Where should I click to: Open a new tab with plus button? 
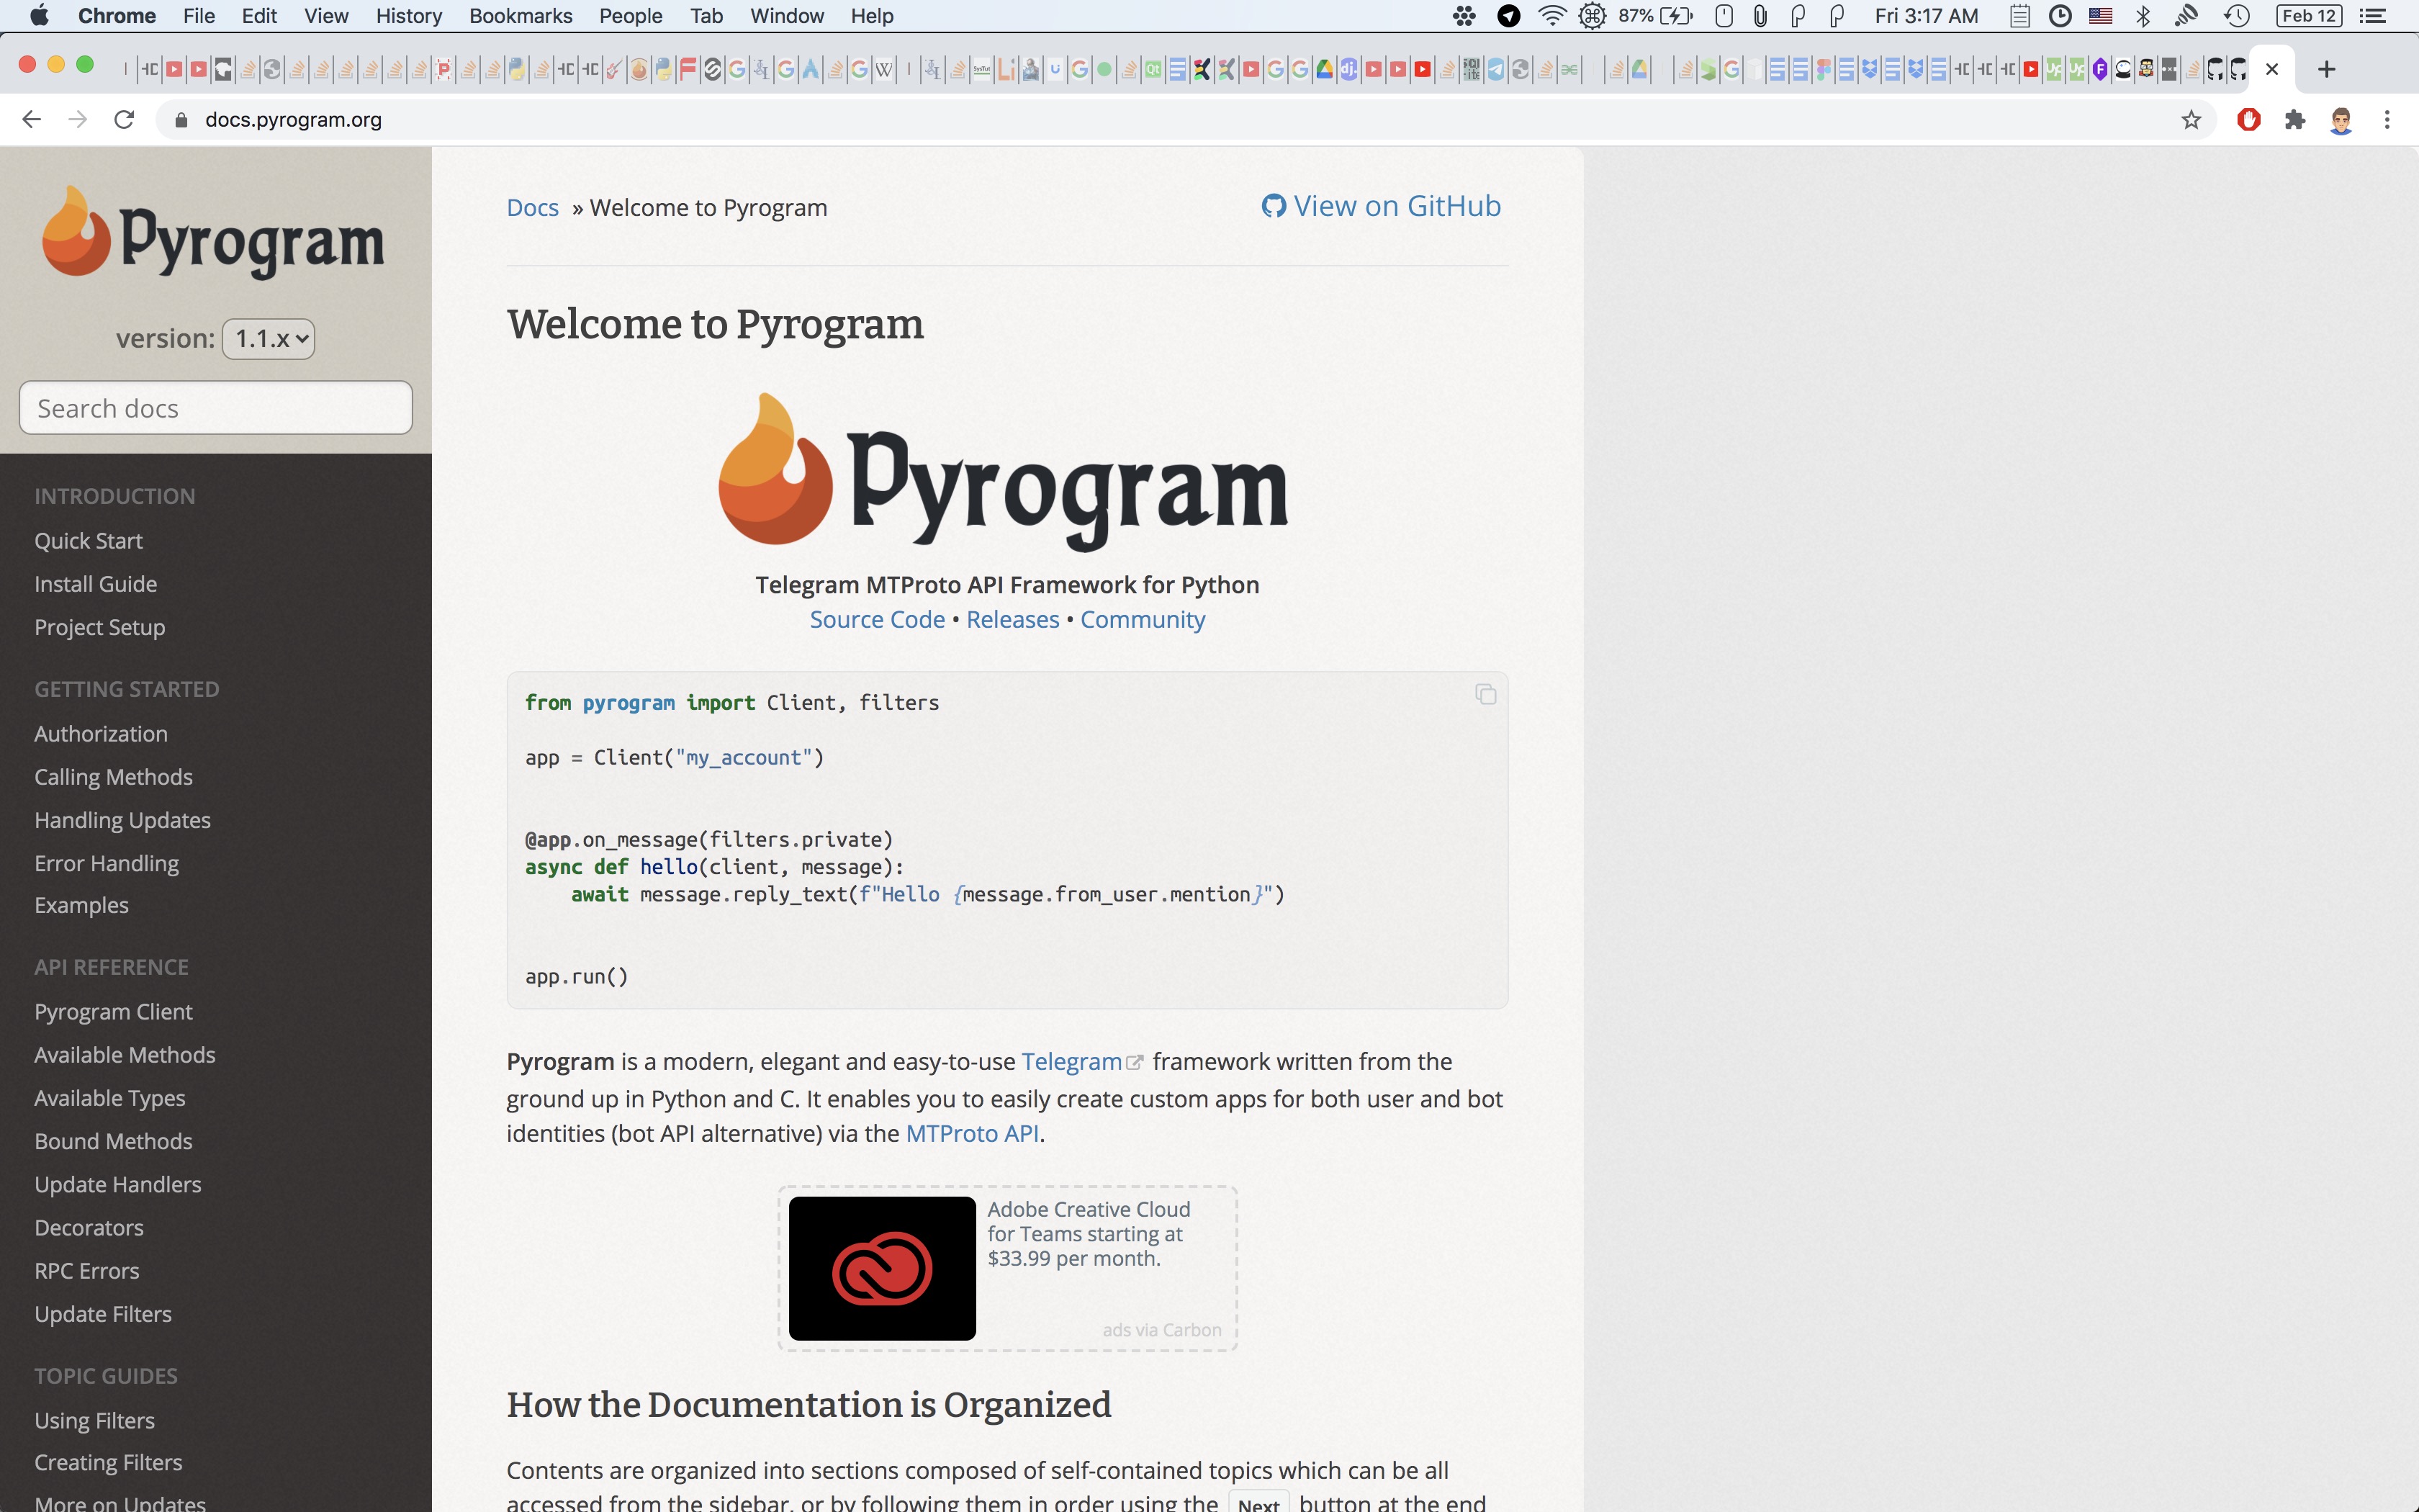click(x=2326, y=69)
